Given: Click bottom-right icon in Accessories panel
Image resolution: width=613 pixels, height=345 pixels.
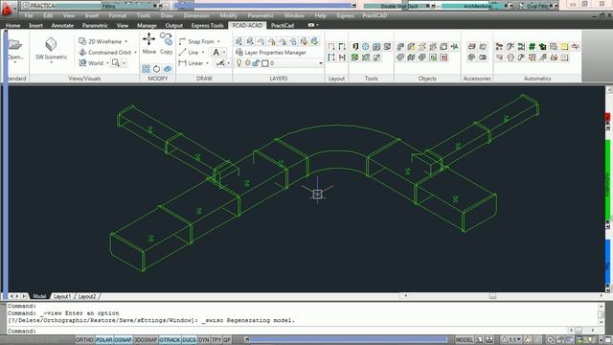Looking at the screenshot, I should click(x=483, y=57).
